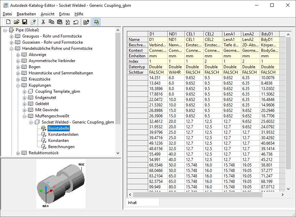Click the Paste clipboard icon

tap(60, 22)
